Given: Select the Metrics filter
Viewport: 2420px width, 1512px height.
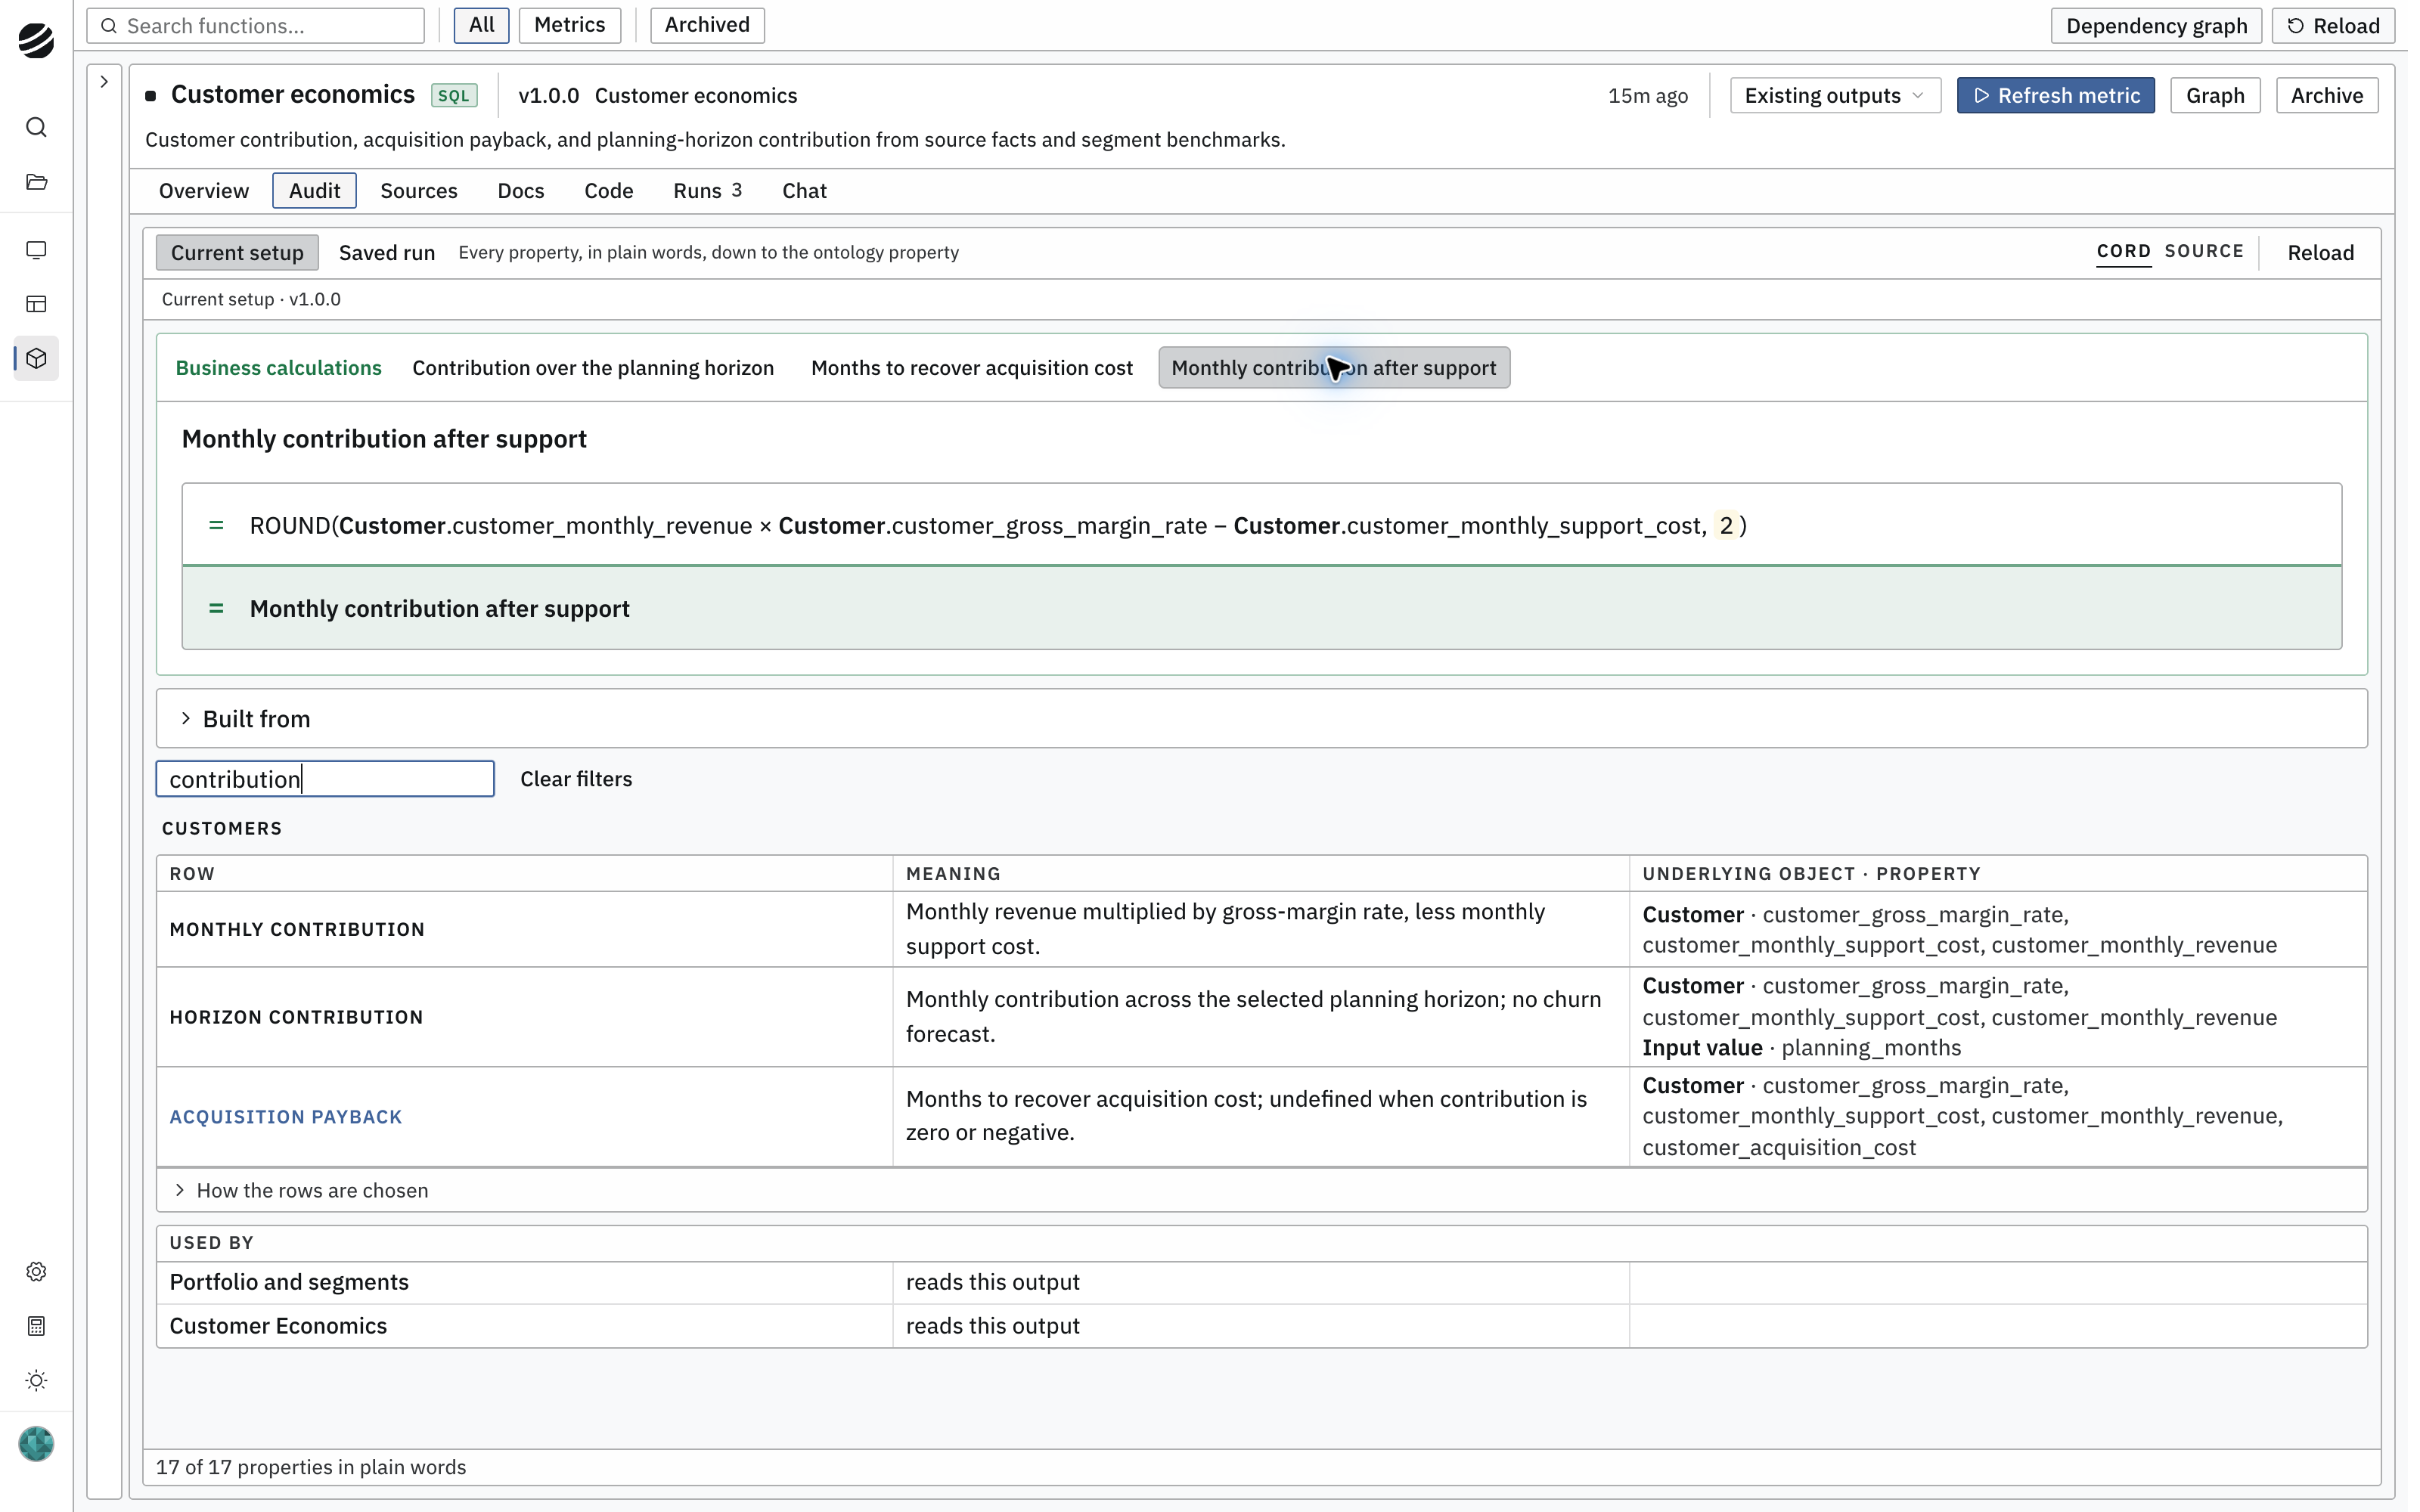Looking at the screenshot, I should 569,25.
